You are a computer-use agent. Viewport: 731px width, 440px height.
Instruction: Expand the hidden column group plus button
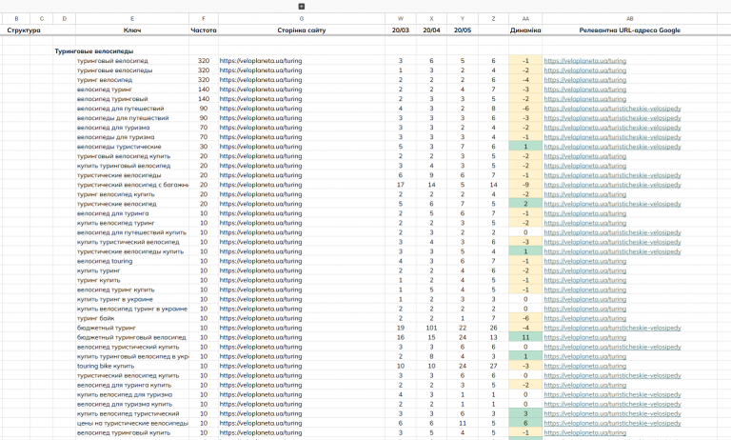click(x=301, y=6)
